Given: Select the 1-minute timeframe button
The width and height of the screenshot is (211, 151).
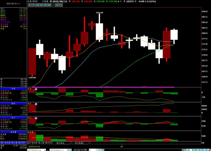Looking at the screenshot, I should [30, 5].
